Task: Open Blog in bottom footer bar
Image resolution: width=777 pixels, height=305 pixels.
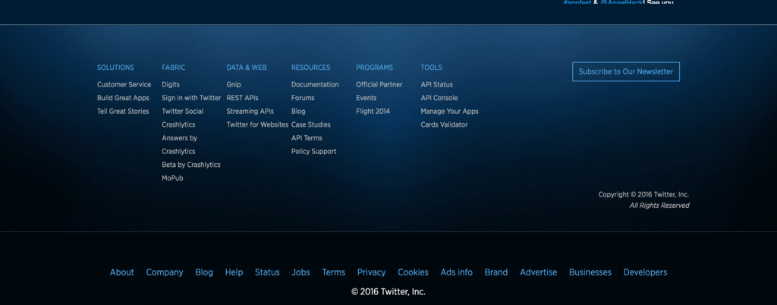Action: coord(204,272)
